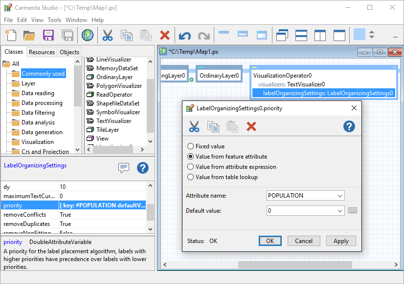
Task: Select the Data processing folder in tree
Action: (42, 103)
